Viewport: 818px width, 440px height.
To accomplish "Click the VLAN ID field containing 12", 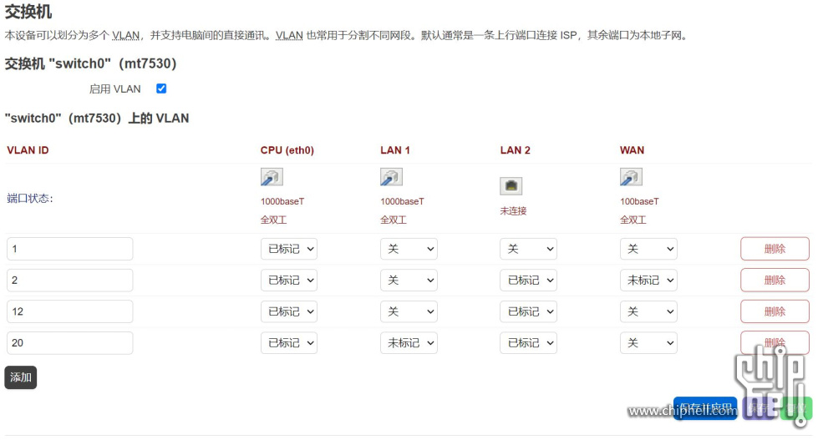I will [x=70, y=311].
